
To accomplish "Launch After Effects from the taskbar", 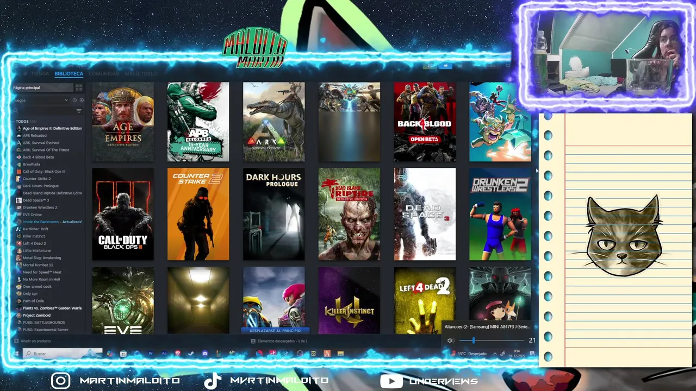I will 164,354.
